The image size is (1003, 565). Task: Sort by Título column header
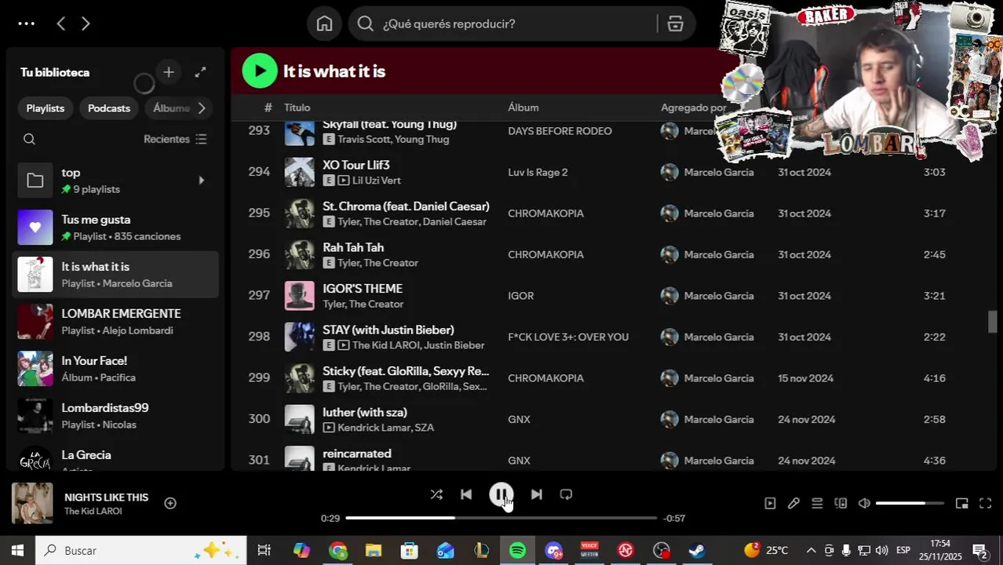[297, 108]
